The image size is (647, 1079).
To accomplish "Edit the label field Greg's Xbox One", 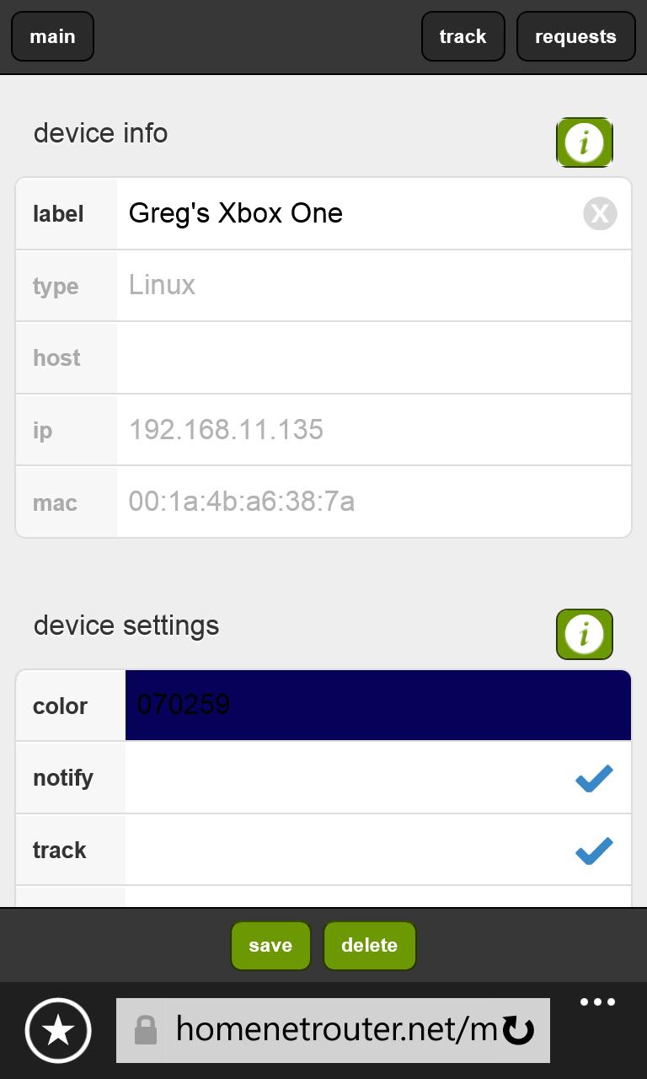I will click(x=345, y=214).
